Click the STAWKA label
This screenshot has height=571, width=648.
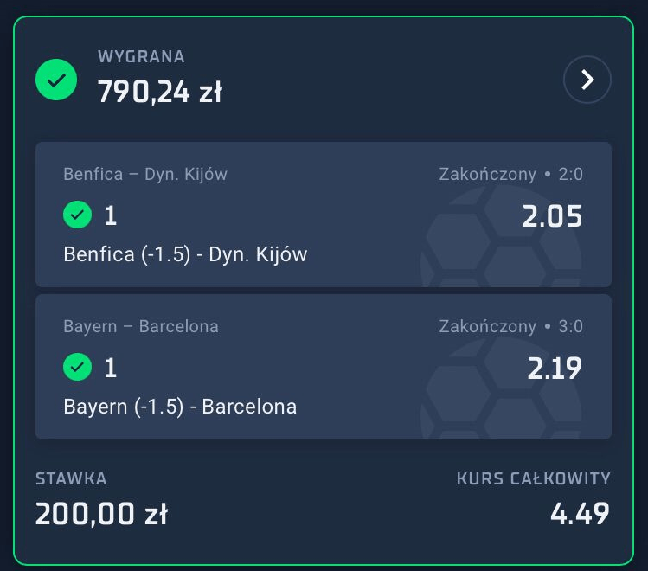coord(71,478)
